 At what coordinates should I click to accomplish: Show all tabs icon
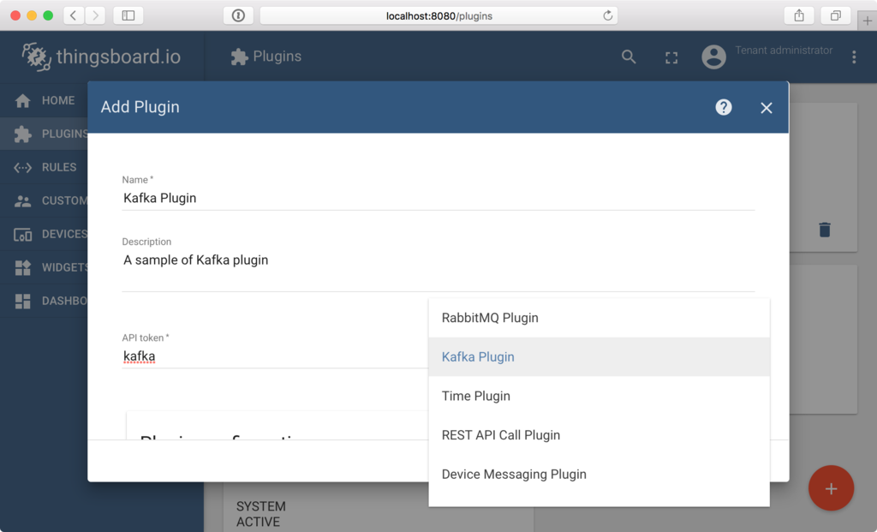pos(835,15)
